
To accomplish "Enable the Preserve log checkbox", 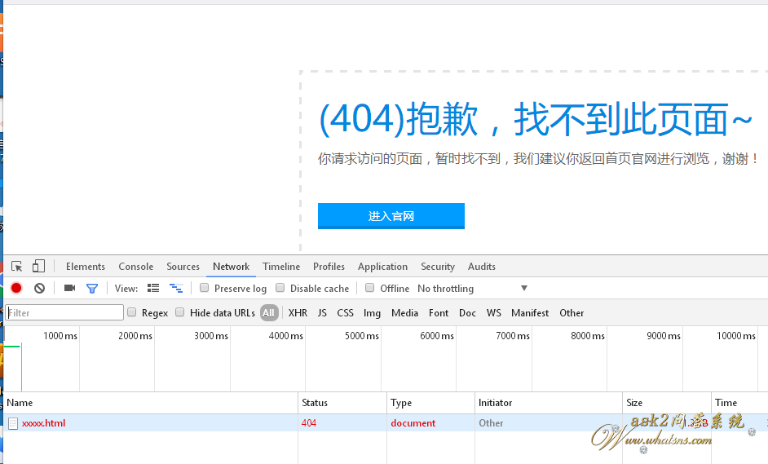I will point(205,288).
